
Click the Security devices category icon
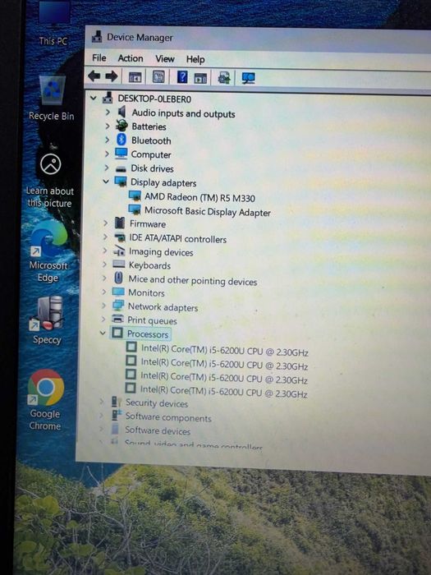pyautogui.click(x=117, y=402)
